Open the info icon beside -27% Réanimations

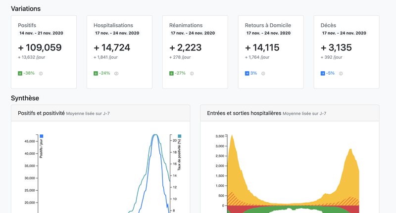pos(192,74)
